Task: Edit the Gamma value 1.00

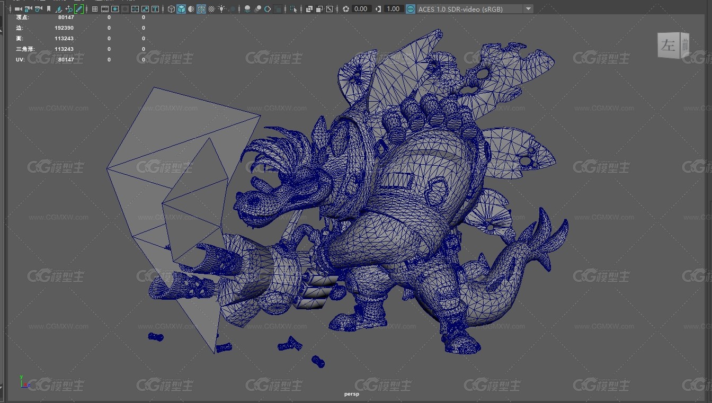Action: click(393, 9)
